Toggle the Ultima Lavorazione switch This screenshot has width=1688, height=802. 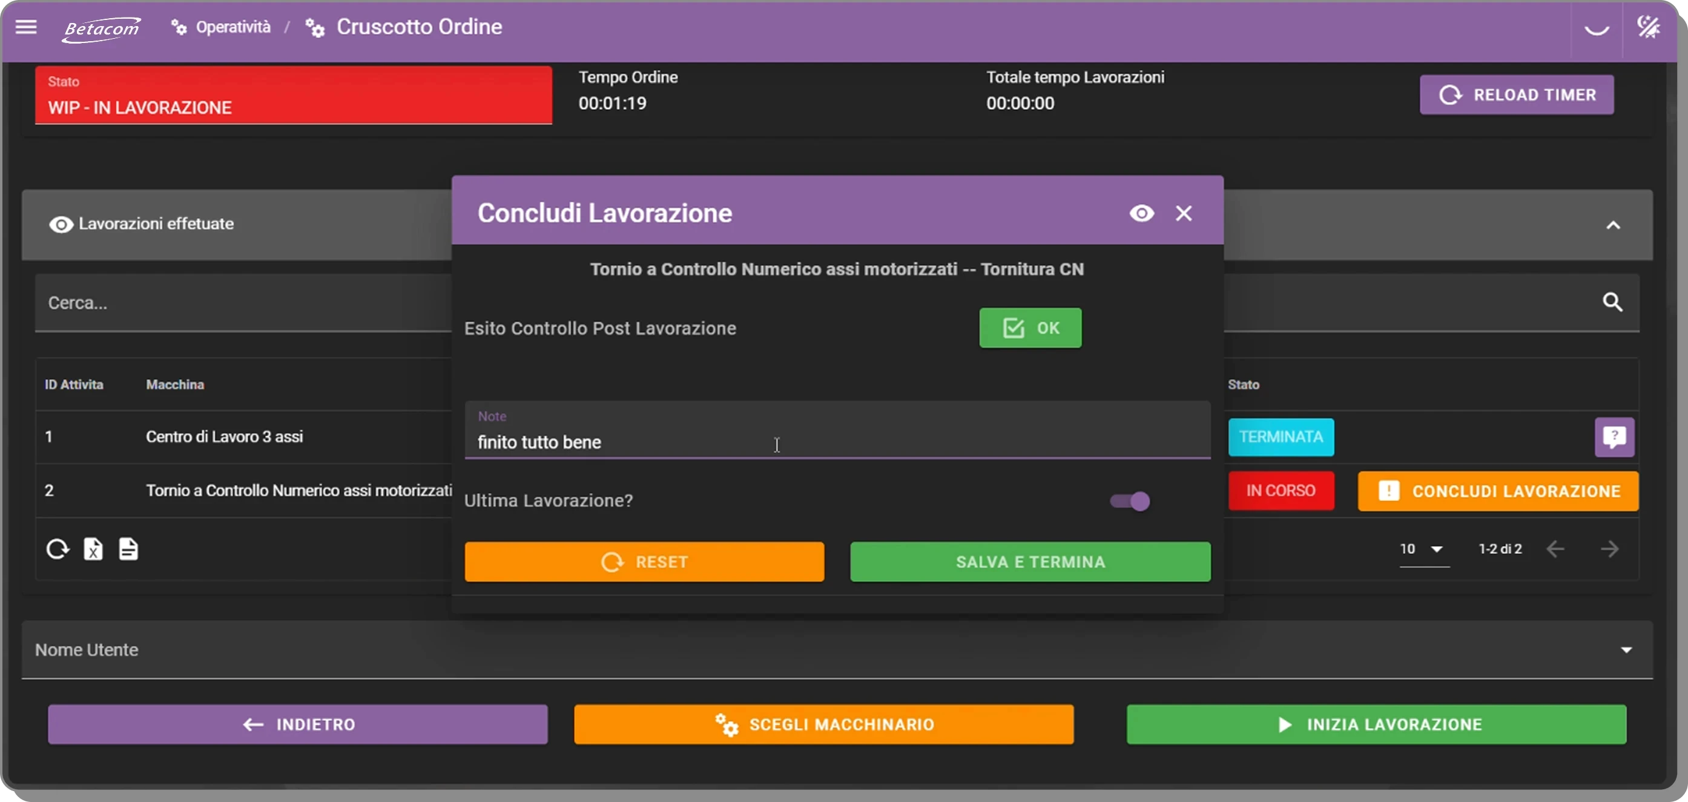tap(1130, 501)
